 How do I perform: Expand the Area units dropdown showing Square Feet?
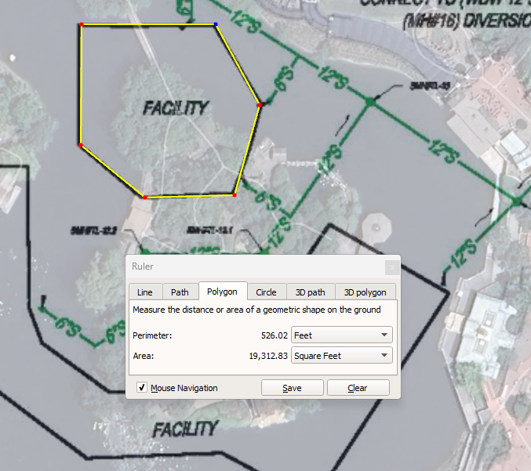point(341,356)
